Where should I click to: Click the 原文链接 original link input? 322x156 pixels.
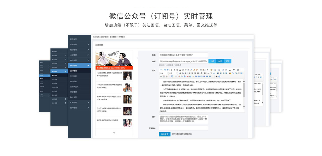click(183, 128)
